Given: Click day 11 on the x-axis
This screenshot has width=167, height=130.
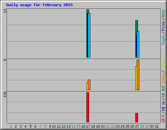Looking at the screenshot, I should [59, 126].
